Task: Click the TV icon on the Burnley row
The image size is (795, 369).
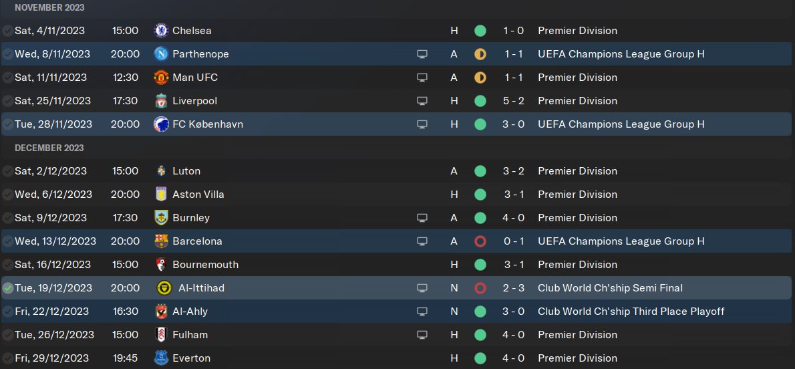Action: coord(422,218)
